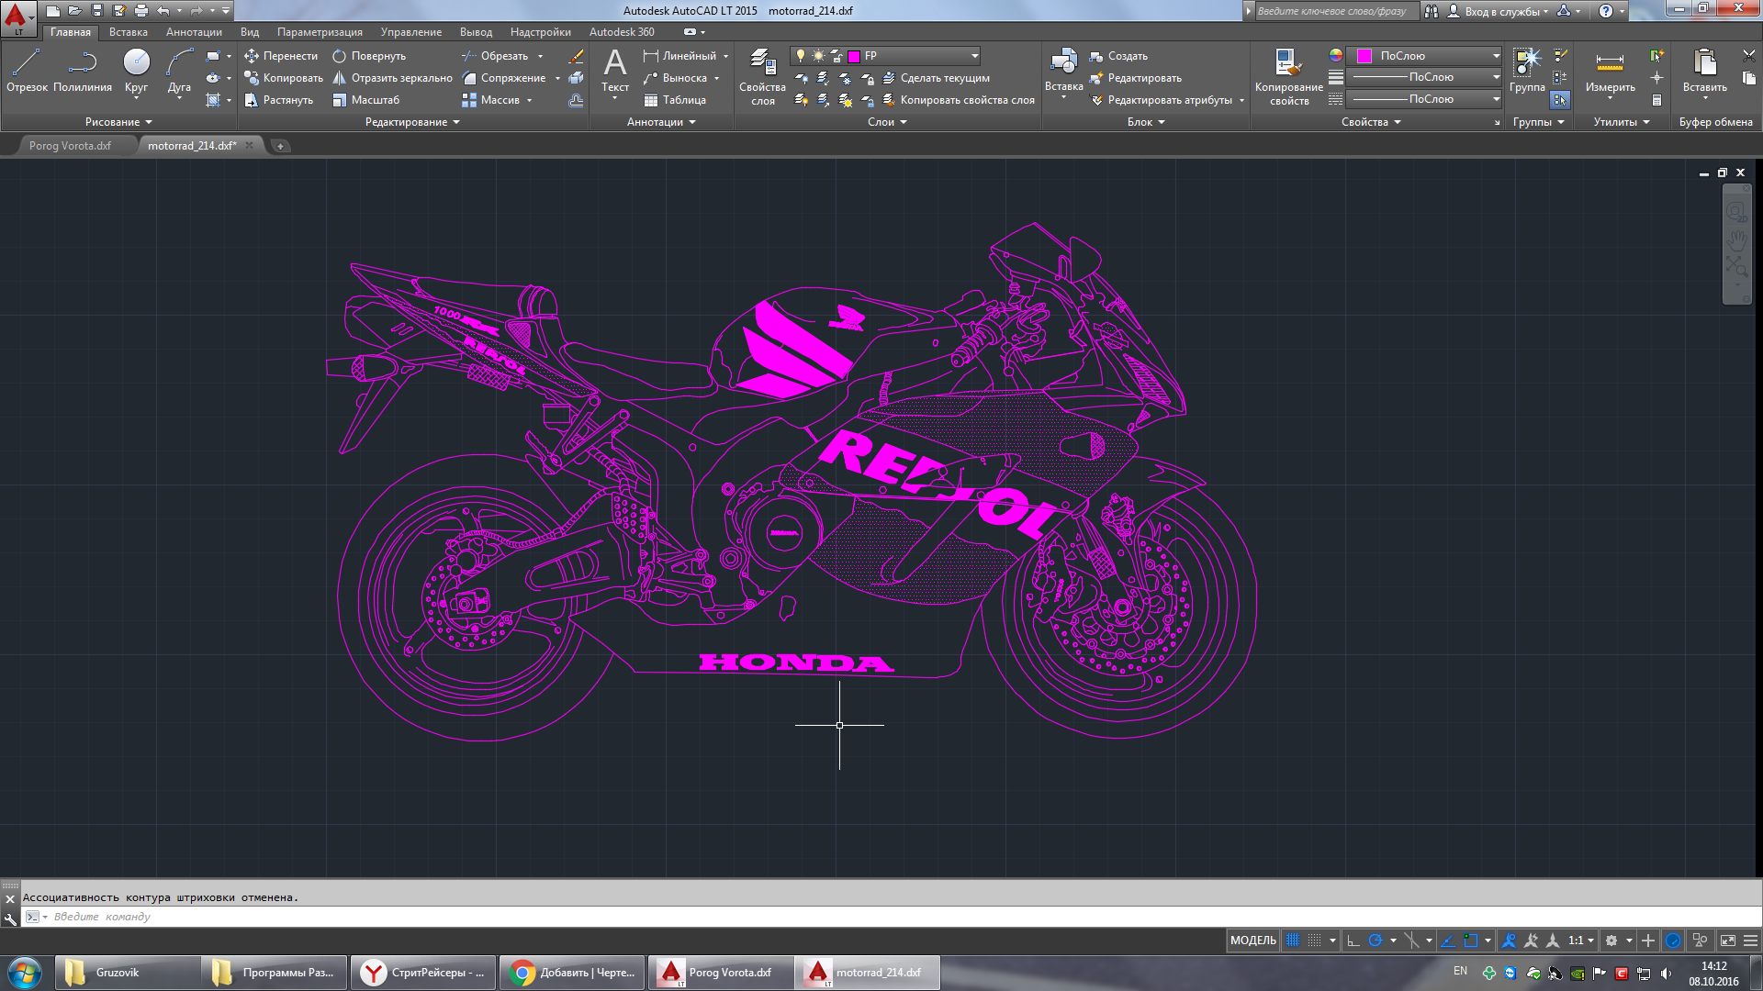This screenshot has width=1763, height=991.
Task: Click Копирование свойств match properties
Action: [1289, 77]
